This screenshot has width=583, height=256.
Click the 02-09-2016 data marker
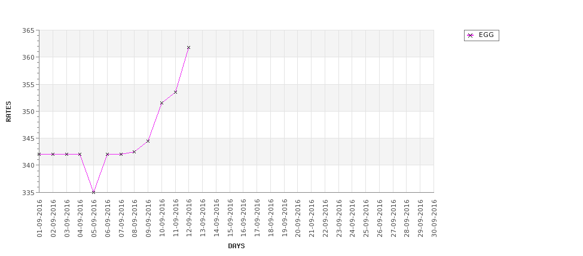[x=53, y=154]
